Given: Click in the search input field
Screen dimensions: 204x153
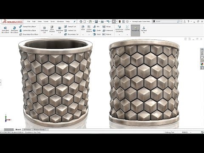Looking at the screenshot, I should coord(166,22).
